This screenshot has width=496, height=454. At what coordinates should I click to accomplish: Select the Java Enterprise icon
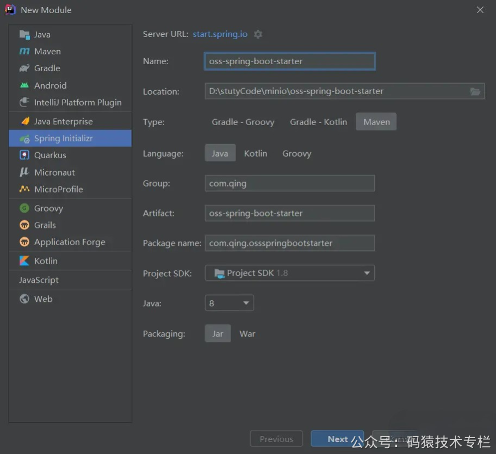pyautogui.click(x=25, y=121)
